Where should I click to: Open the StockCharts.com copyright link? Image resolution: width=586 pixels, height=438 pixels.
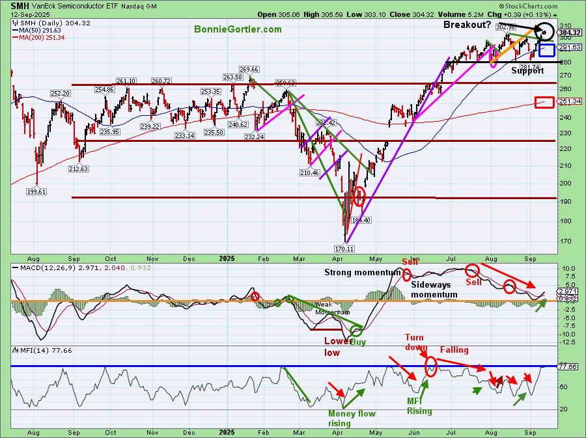click(550, 5)
